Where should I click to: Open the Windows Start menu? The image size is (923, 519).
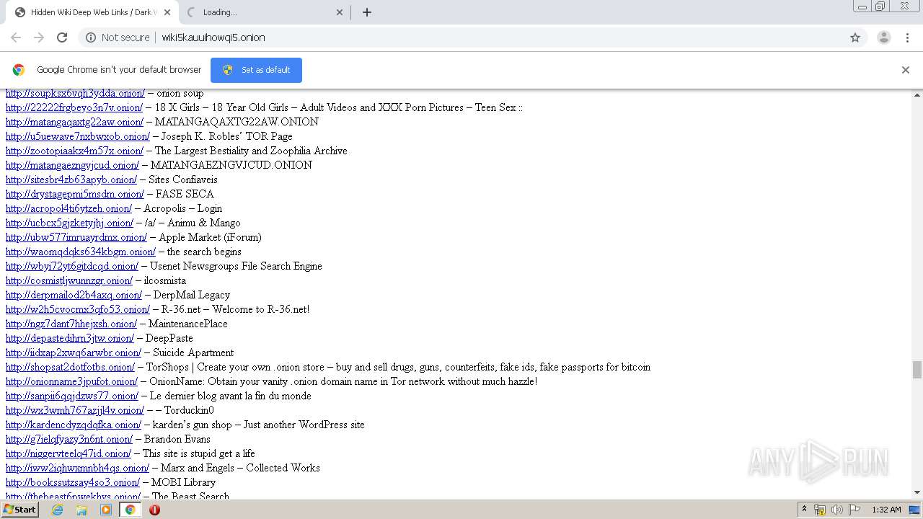(x=19, y=510)
